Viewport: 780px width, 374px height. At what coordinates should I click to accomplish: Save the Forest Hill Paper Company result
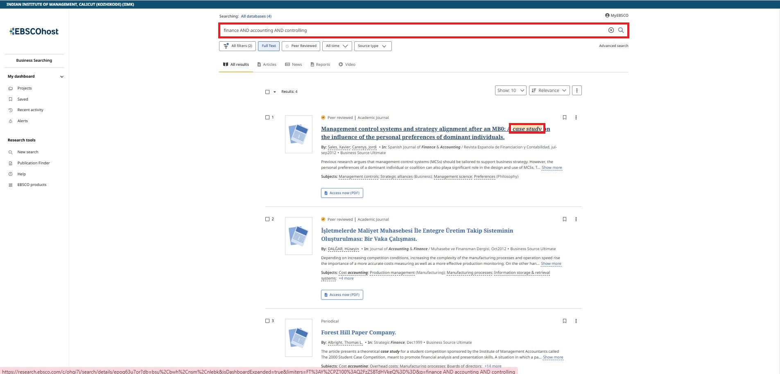(x=565, y=321)
